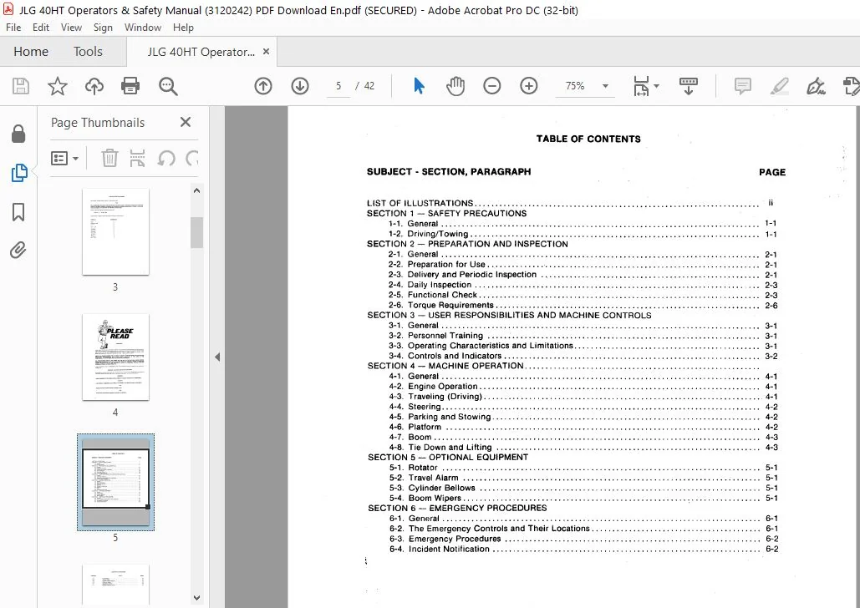Click 'TABLE OF CONTENTS' heading text

(588, 139)
